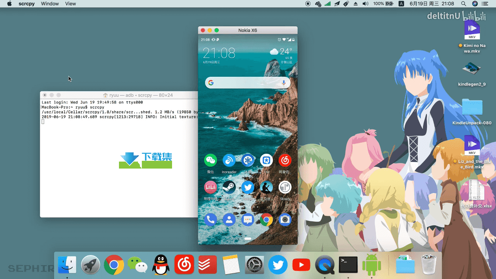
Task: Click the cloud sync icon in menu bar
Action: point(318,3)
